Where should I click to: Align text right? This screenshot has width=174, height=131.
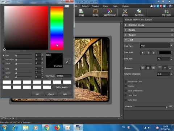click(153, 68)
